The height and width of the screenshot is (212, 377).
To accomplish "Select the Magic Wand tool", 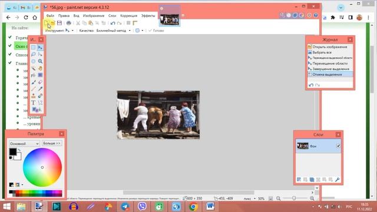I will coord(34,68).
